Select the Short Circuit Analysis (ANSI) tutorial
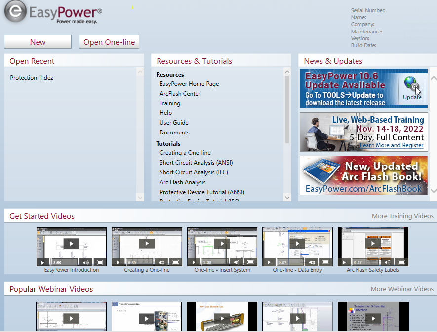The width and height of the screenshot is (437, 332). (x=196, y=163)
